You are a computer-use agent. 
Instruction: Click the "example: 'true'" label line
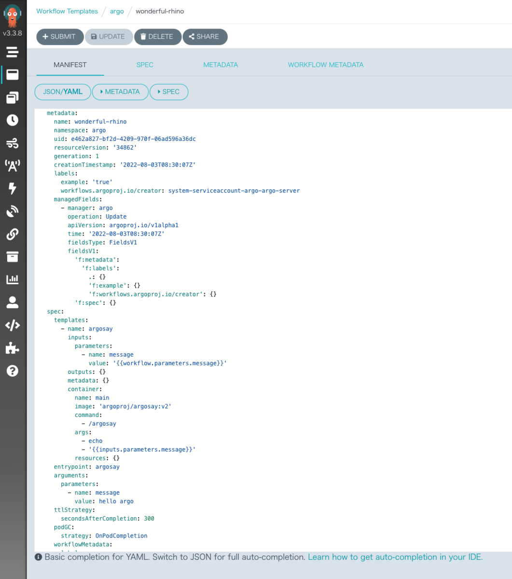pyautogui.click(x=87, y=182)
